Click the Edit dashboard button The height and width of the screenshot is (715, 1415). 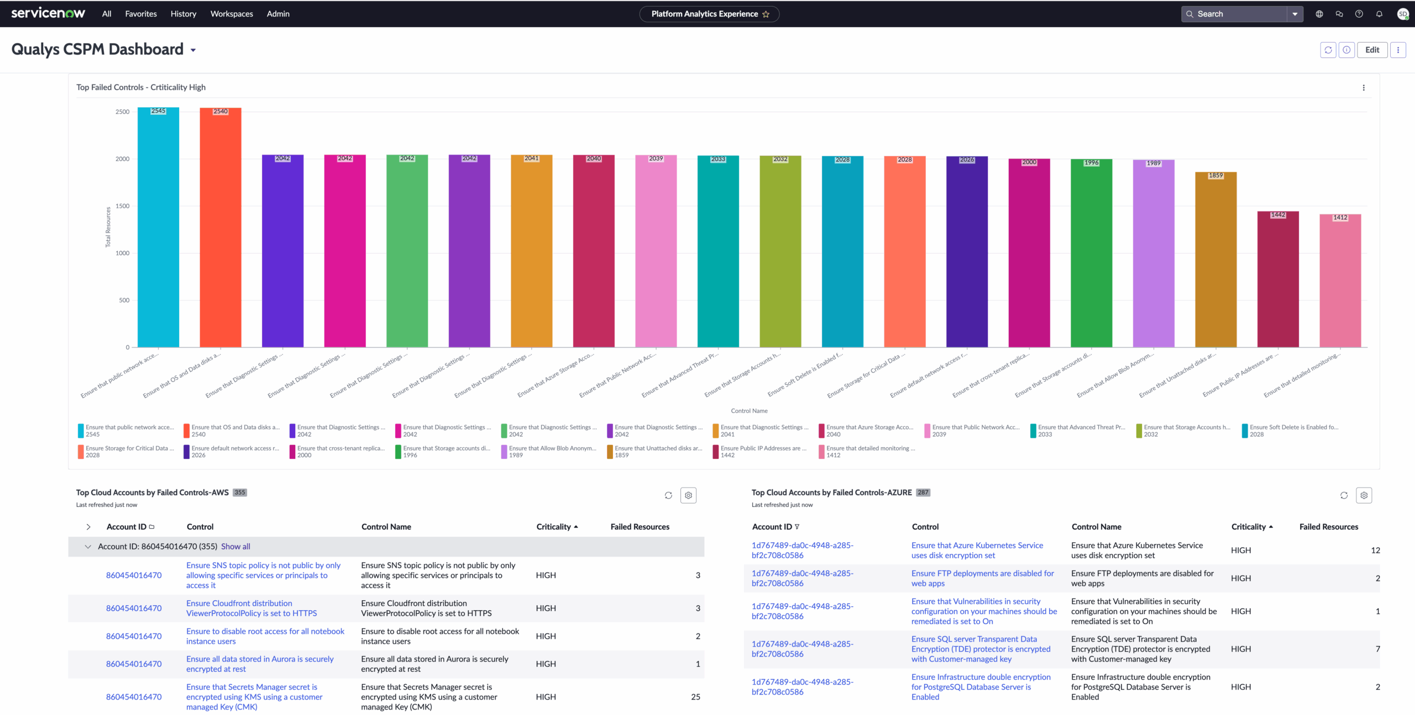(1372, 50)
